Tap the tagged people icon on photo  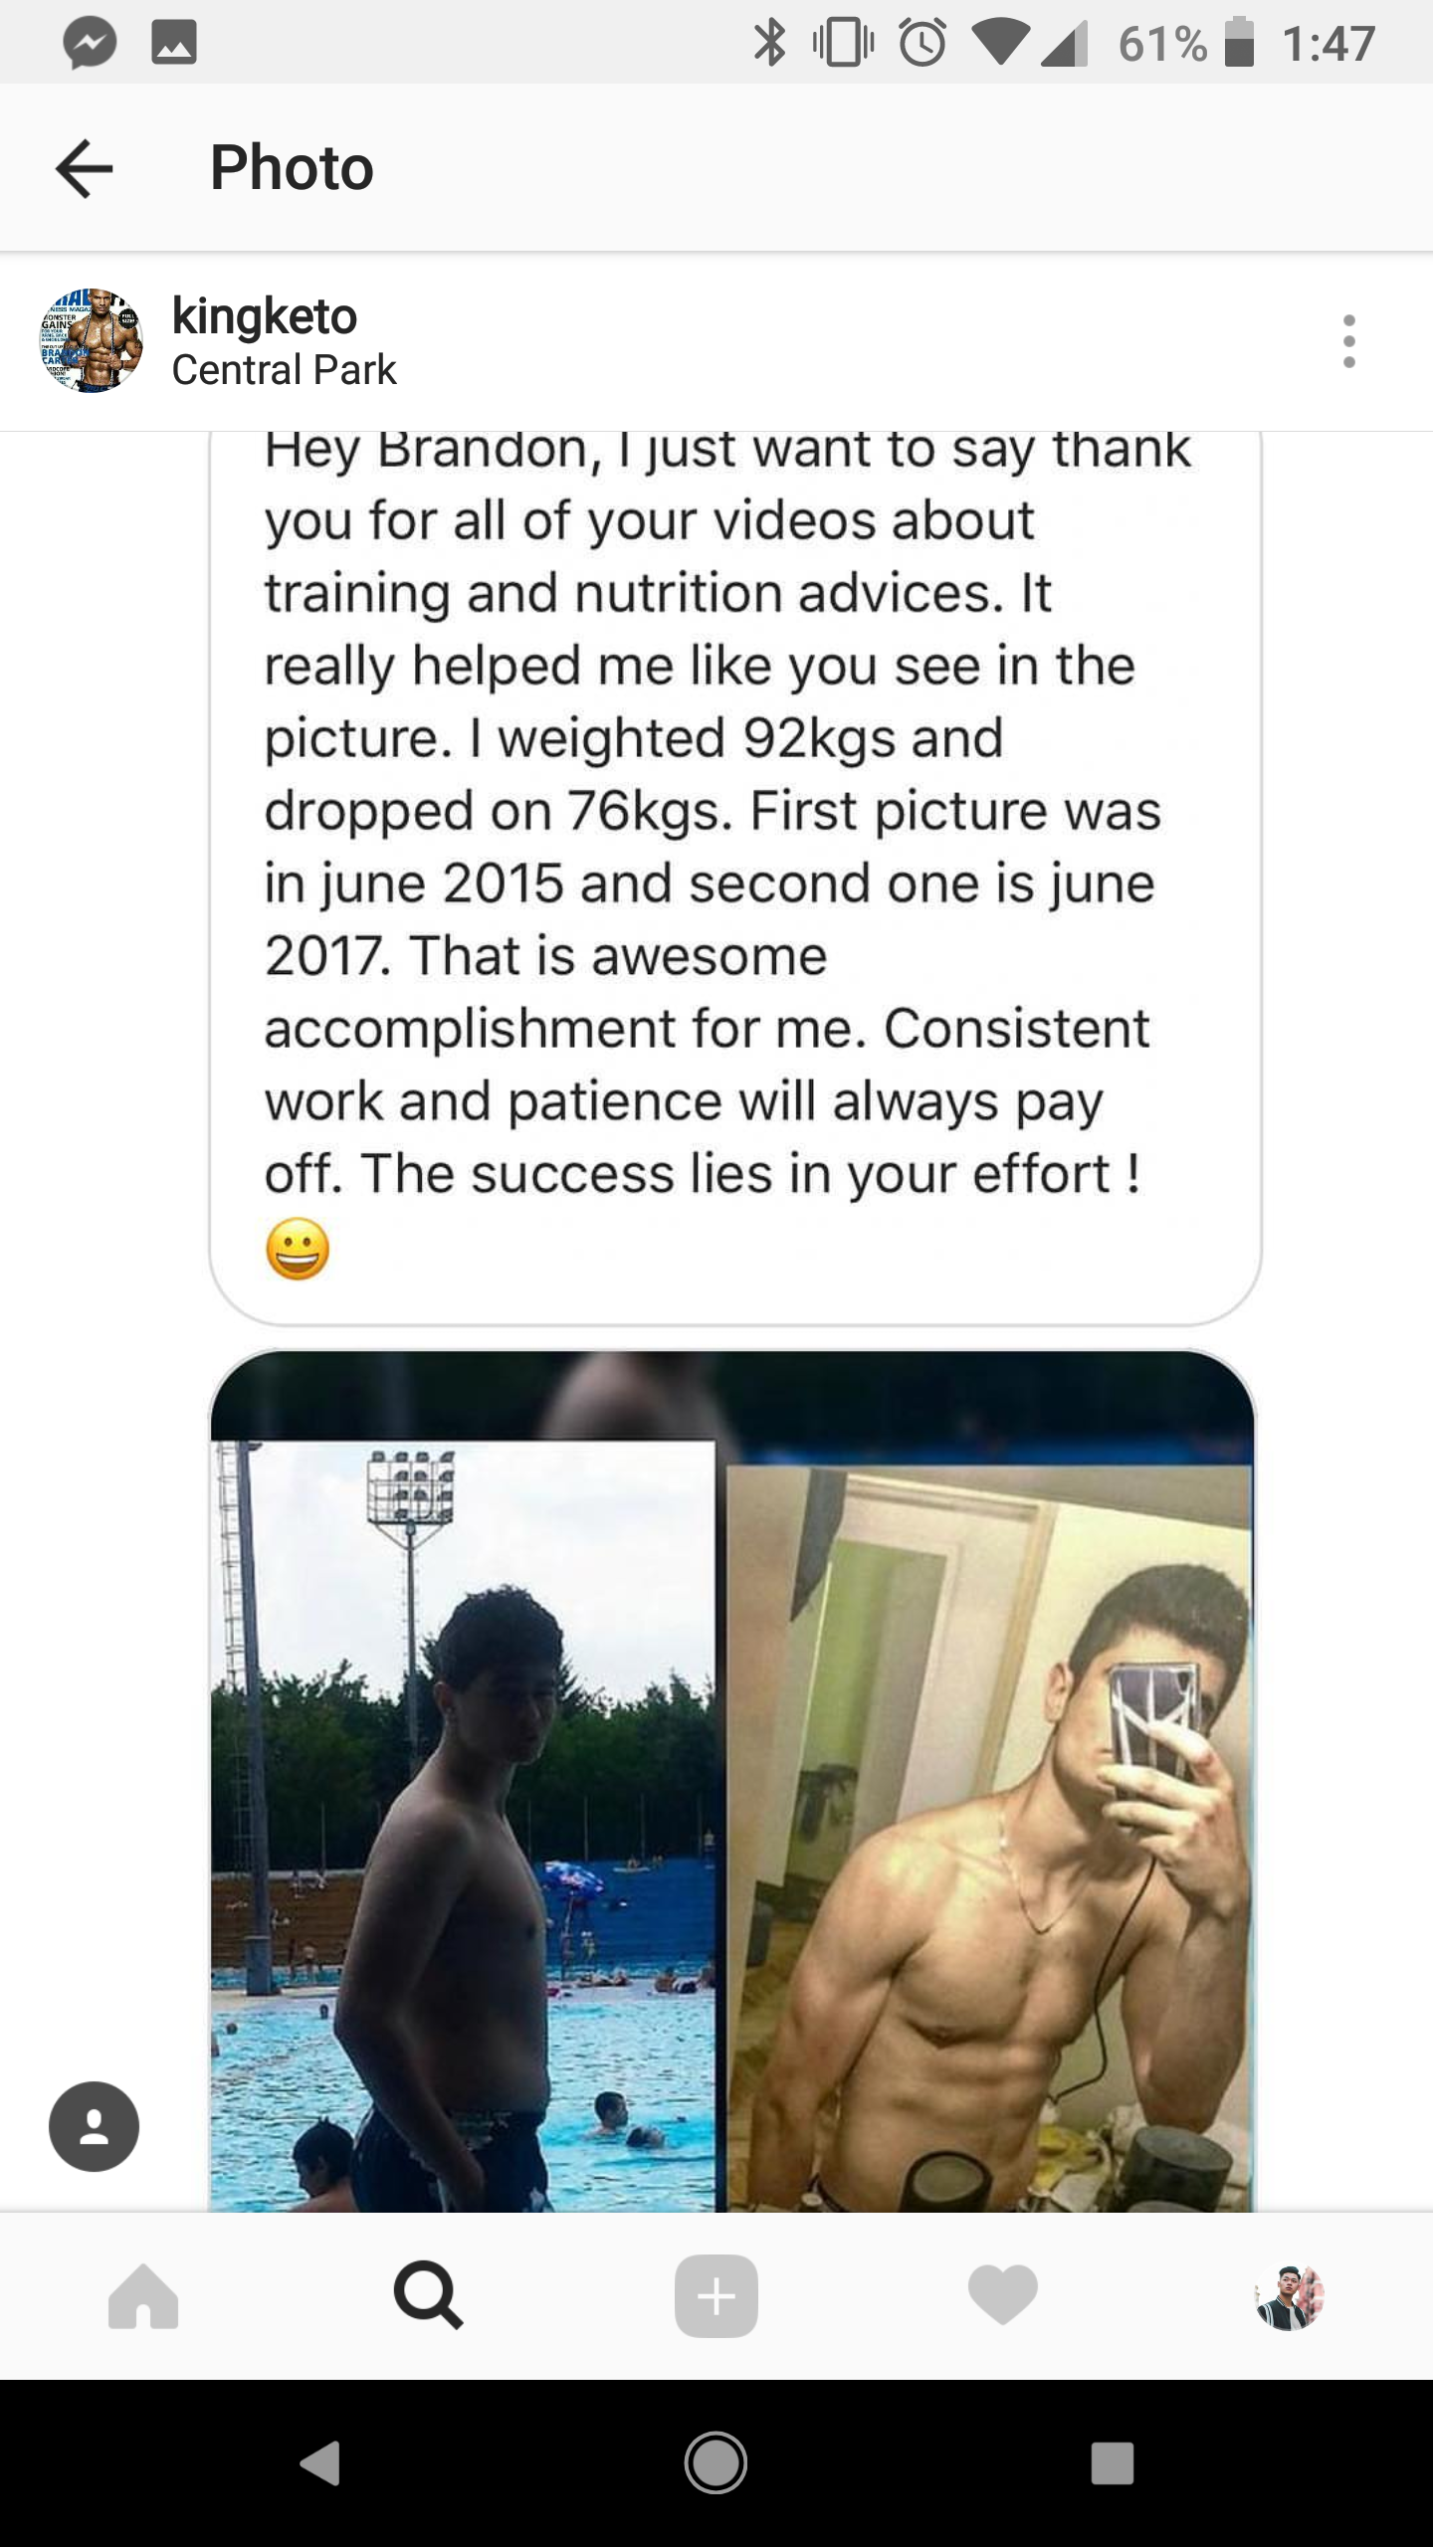(94, 2126)
